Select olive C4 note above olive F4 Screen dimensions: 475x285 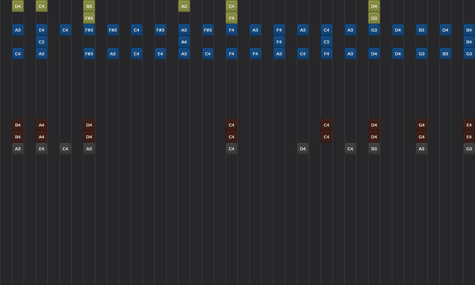click(x=232, y=6)
